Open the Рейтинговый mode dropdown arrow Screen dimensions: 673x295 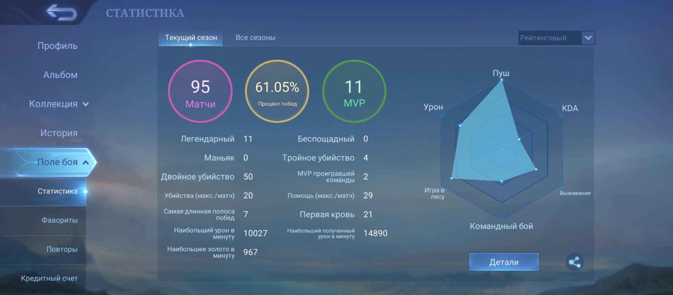pyautogui.click(x=588, y=38)
